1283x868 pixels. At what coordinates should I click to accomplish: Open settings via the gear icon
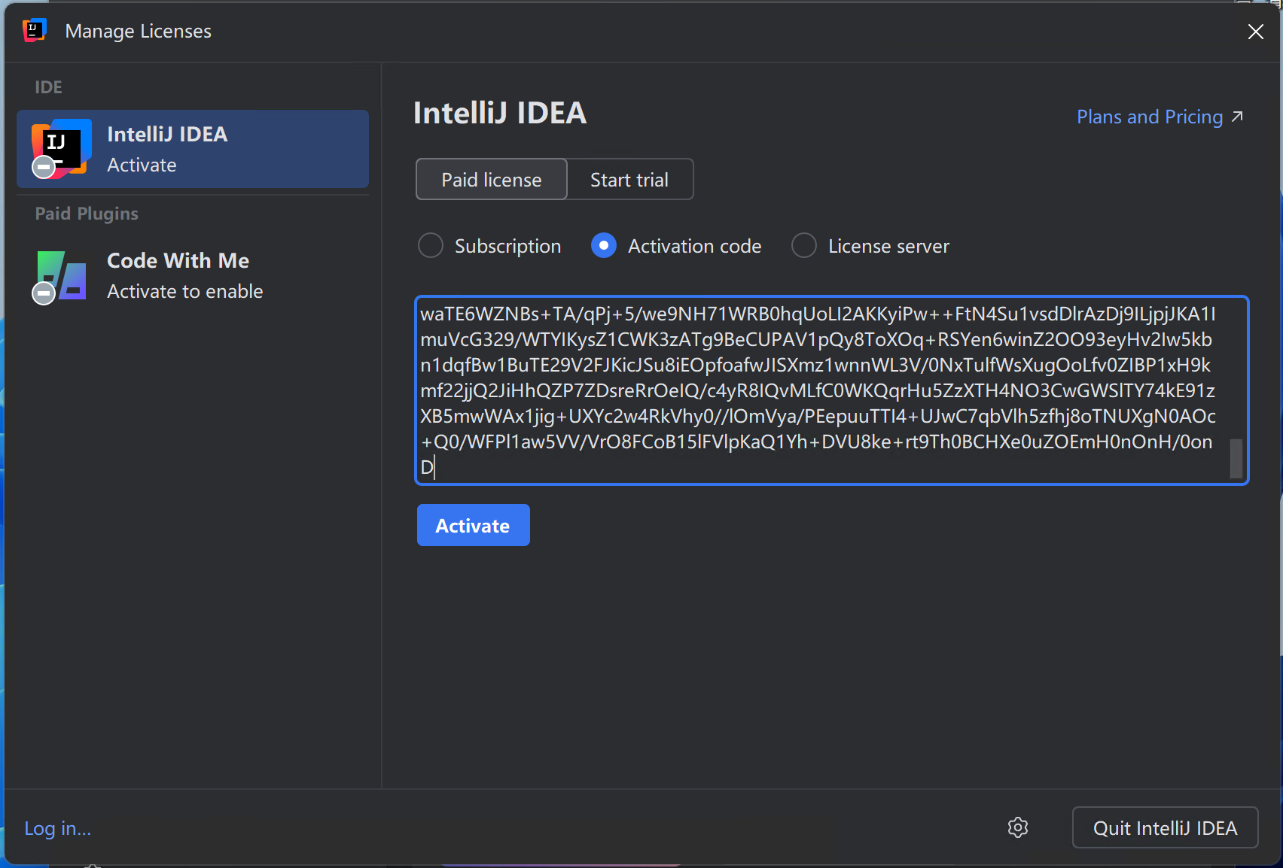click(1018, 827)
